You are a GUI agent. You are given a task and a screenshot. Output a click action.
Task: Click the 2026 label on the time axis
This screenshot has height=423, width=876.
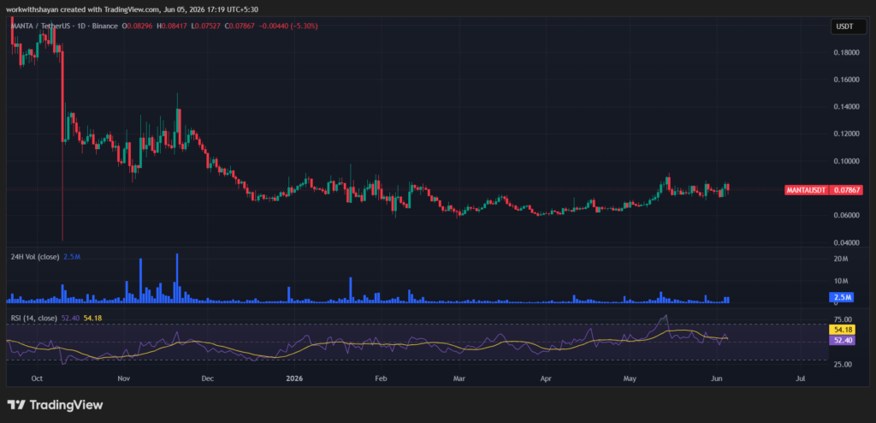(294, 378)
